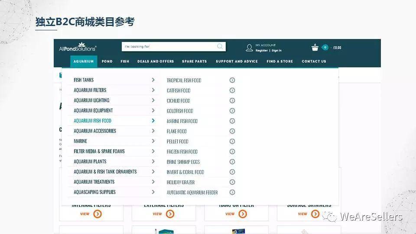
Task: Click orange arrow under External Filters
Action: [170, 214]
